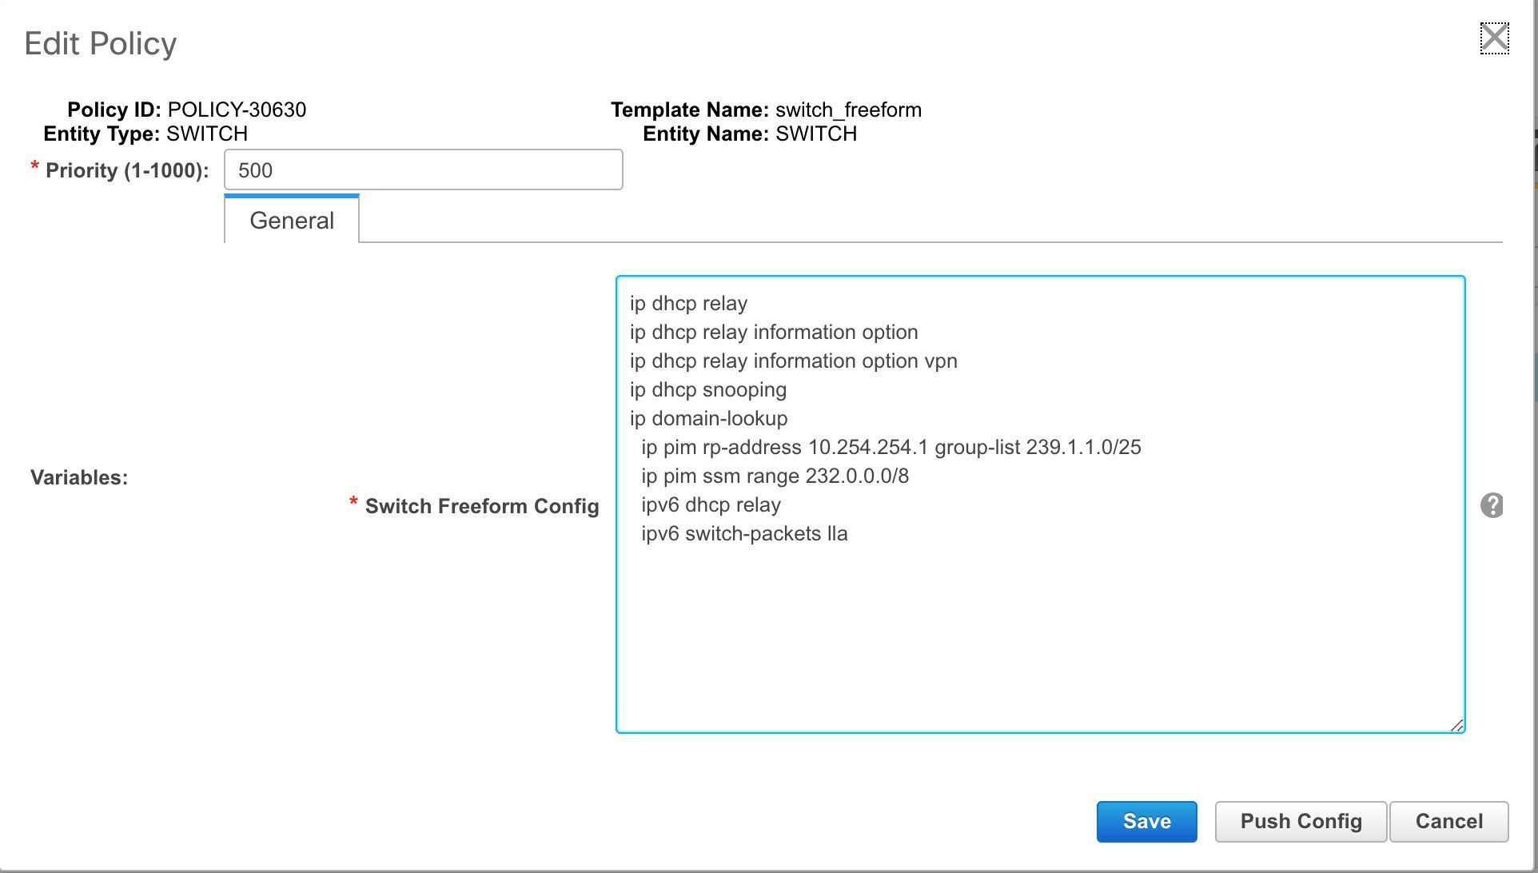Click the 'ip pim ssm range 232.0.0.0/8' line
Viewport: 1538px width, 873px height.
pos(775,476)
